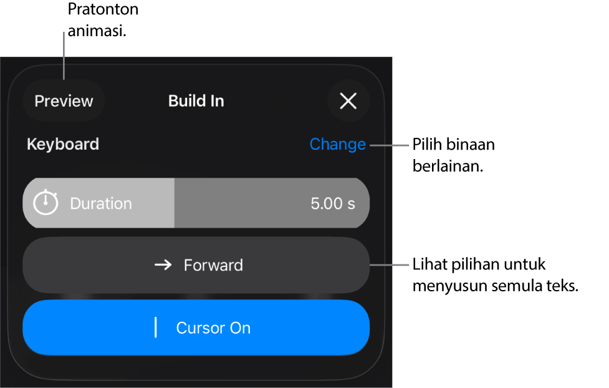Click the X icon in the round button

point(348,101)
